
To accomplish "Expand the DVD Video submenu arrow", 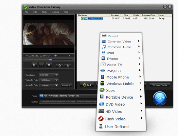I will 141,103.
